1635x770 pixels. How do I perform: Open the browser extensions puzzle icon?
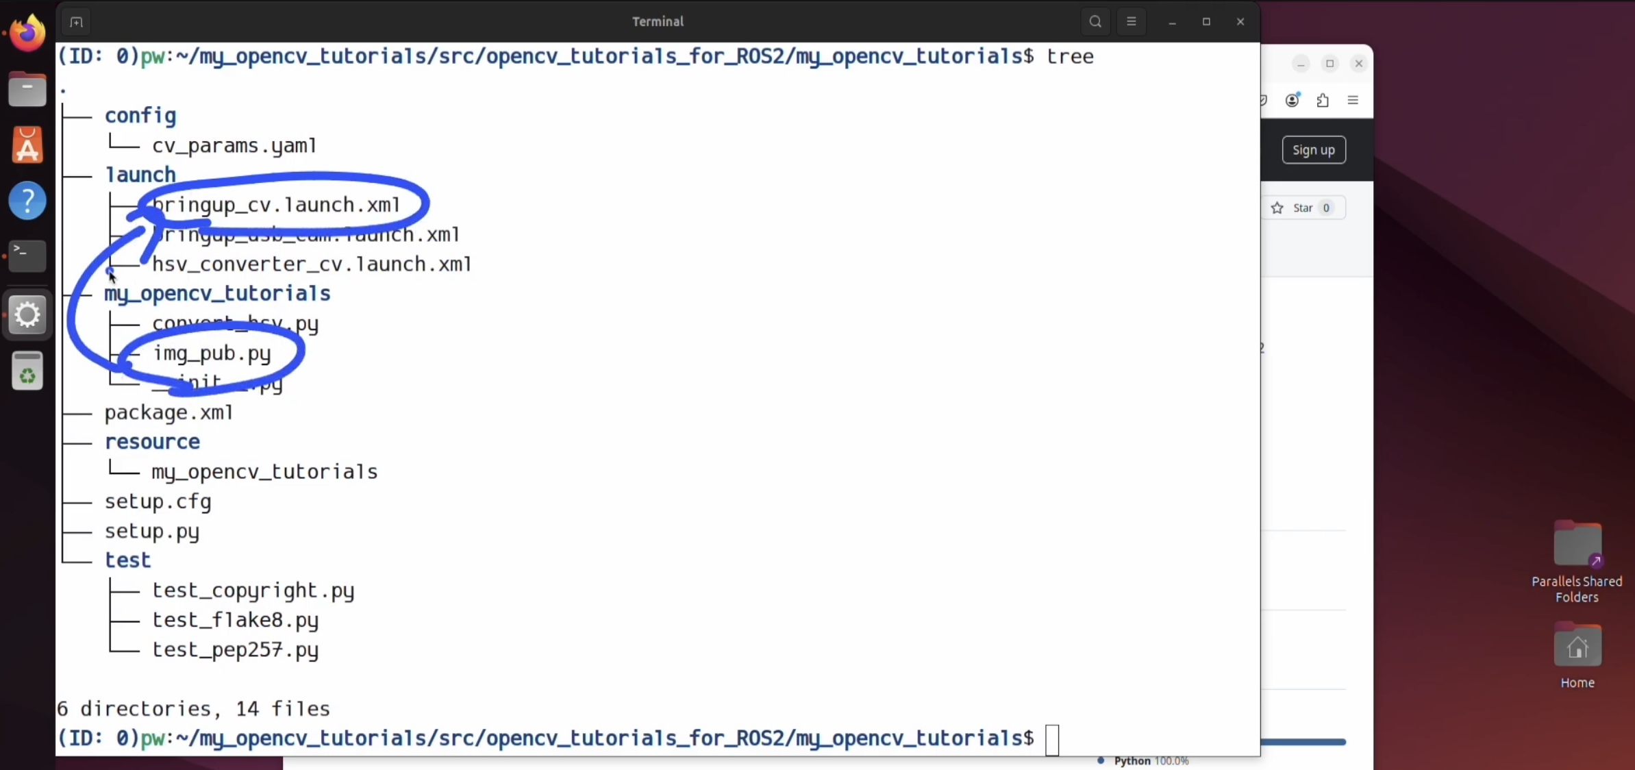(1323, 101)
